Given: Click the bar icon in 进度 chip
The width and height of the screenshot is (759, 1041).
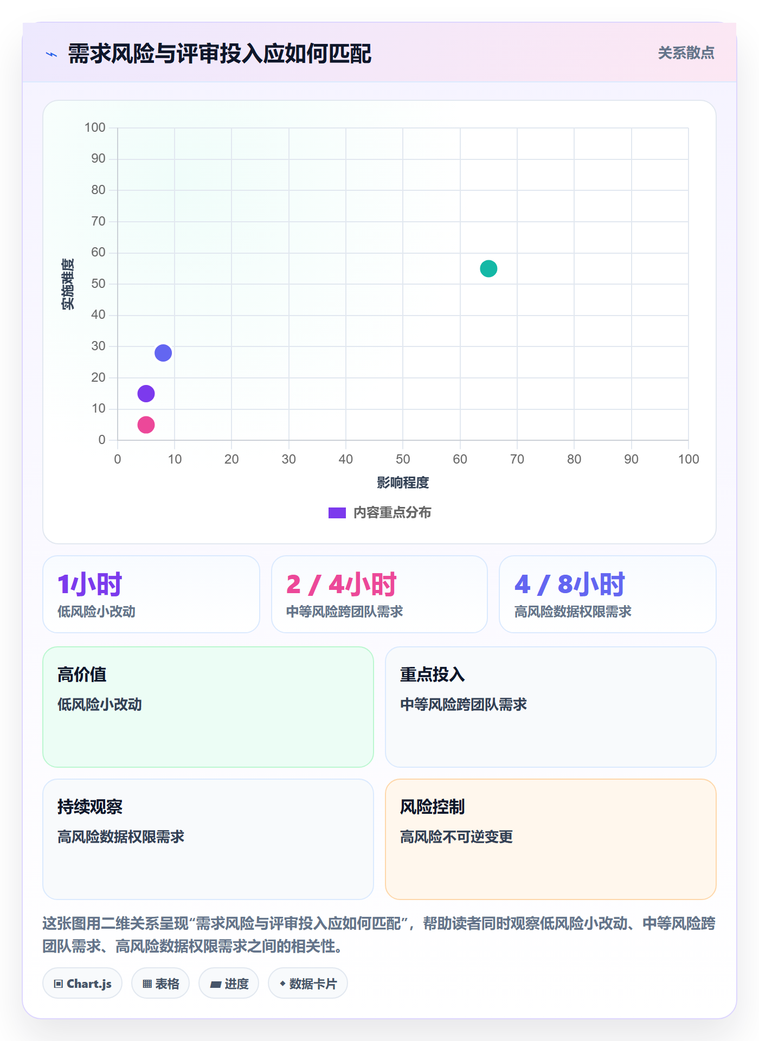Looking at the screenshot, I should pyautogui.click(x=216, y=985).
